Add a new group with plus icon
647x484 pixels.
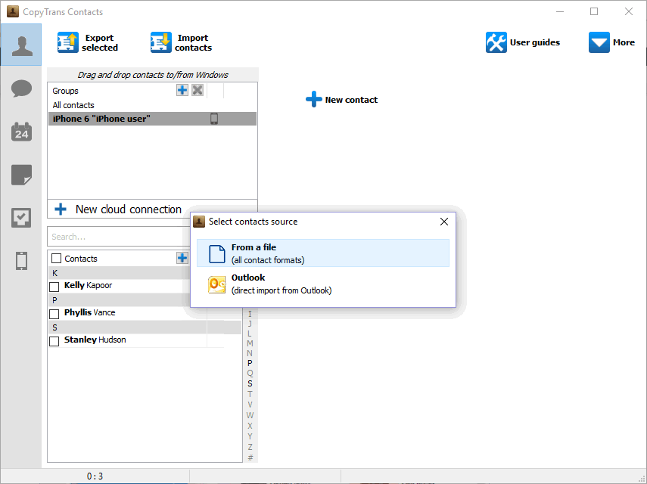click(x=182, y=90)
